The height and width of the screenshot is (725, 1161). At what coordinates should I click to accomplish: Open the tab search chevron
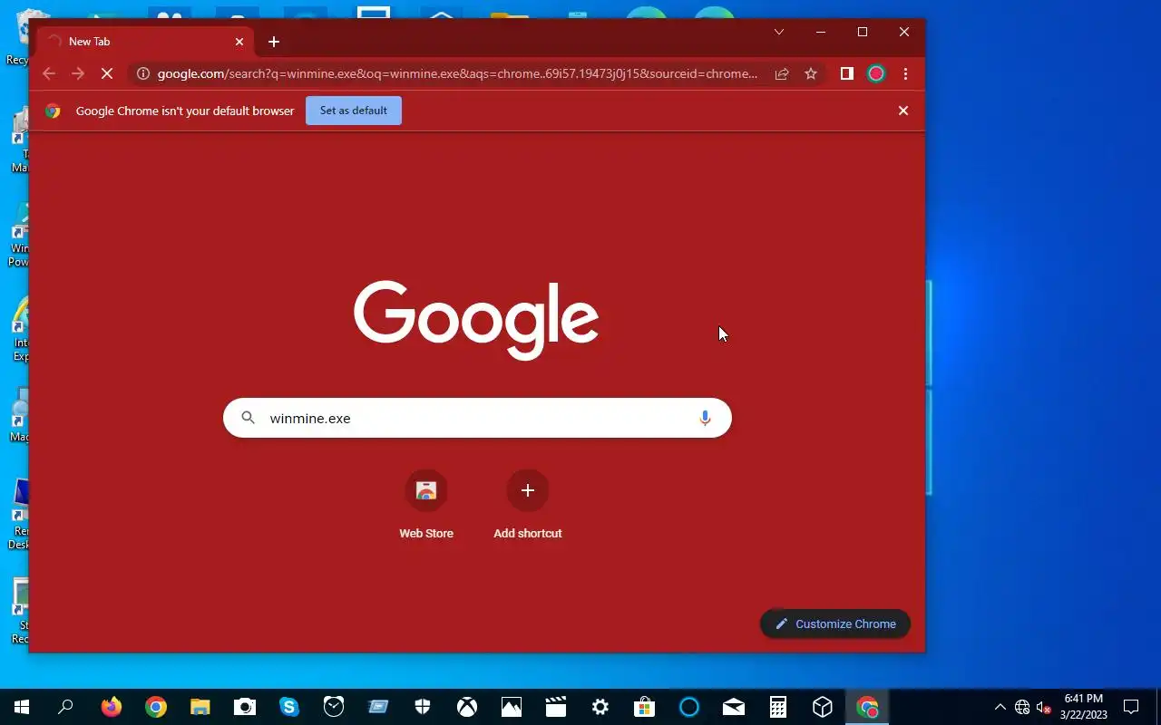click(x=778, y=32)
